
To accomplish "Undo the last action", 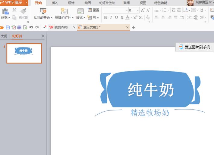I will (31, 27).
